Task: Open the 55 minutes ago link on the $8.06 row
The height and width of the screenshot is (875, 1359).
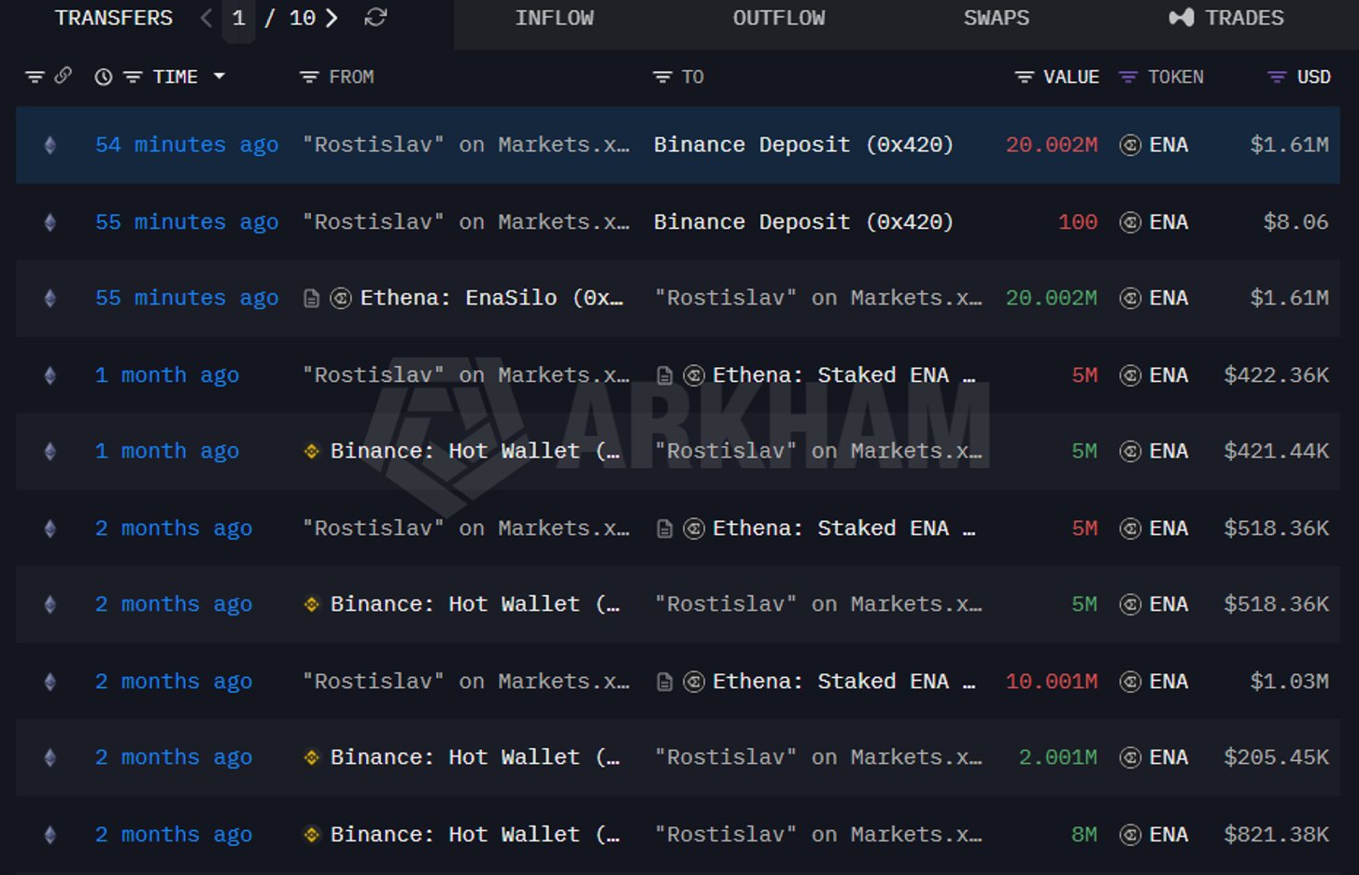Action: 187,222
